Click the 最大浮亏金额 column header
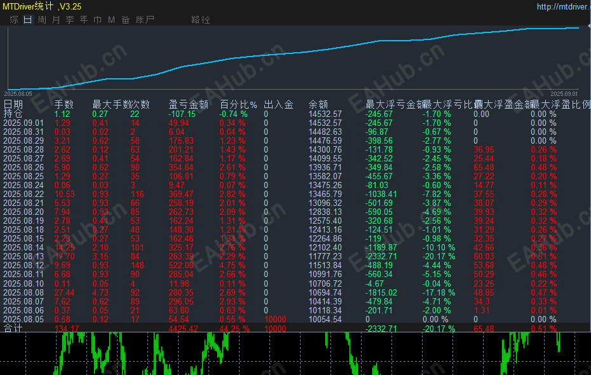 pyautogui.click(x=395, y=104)
